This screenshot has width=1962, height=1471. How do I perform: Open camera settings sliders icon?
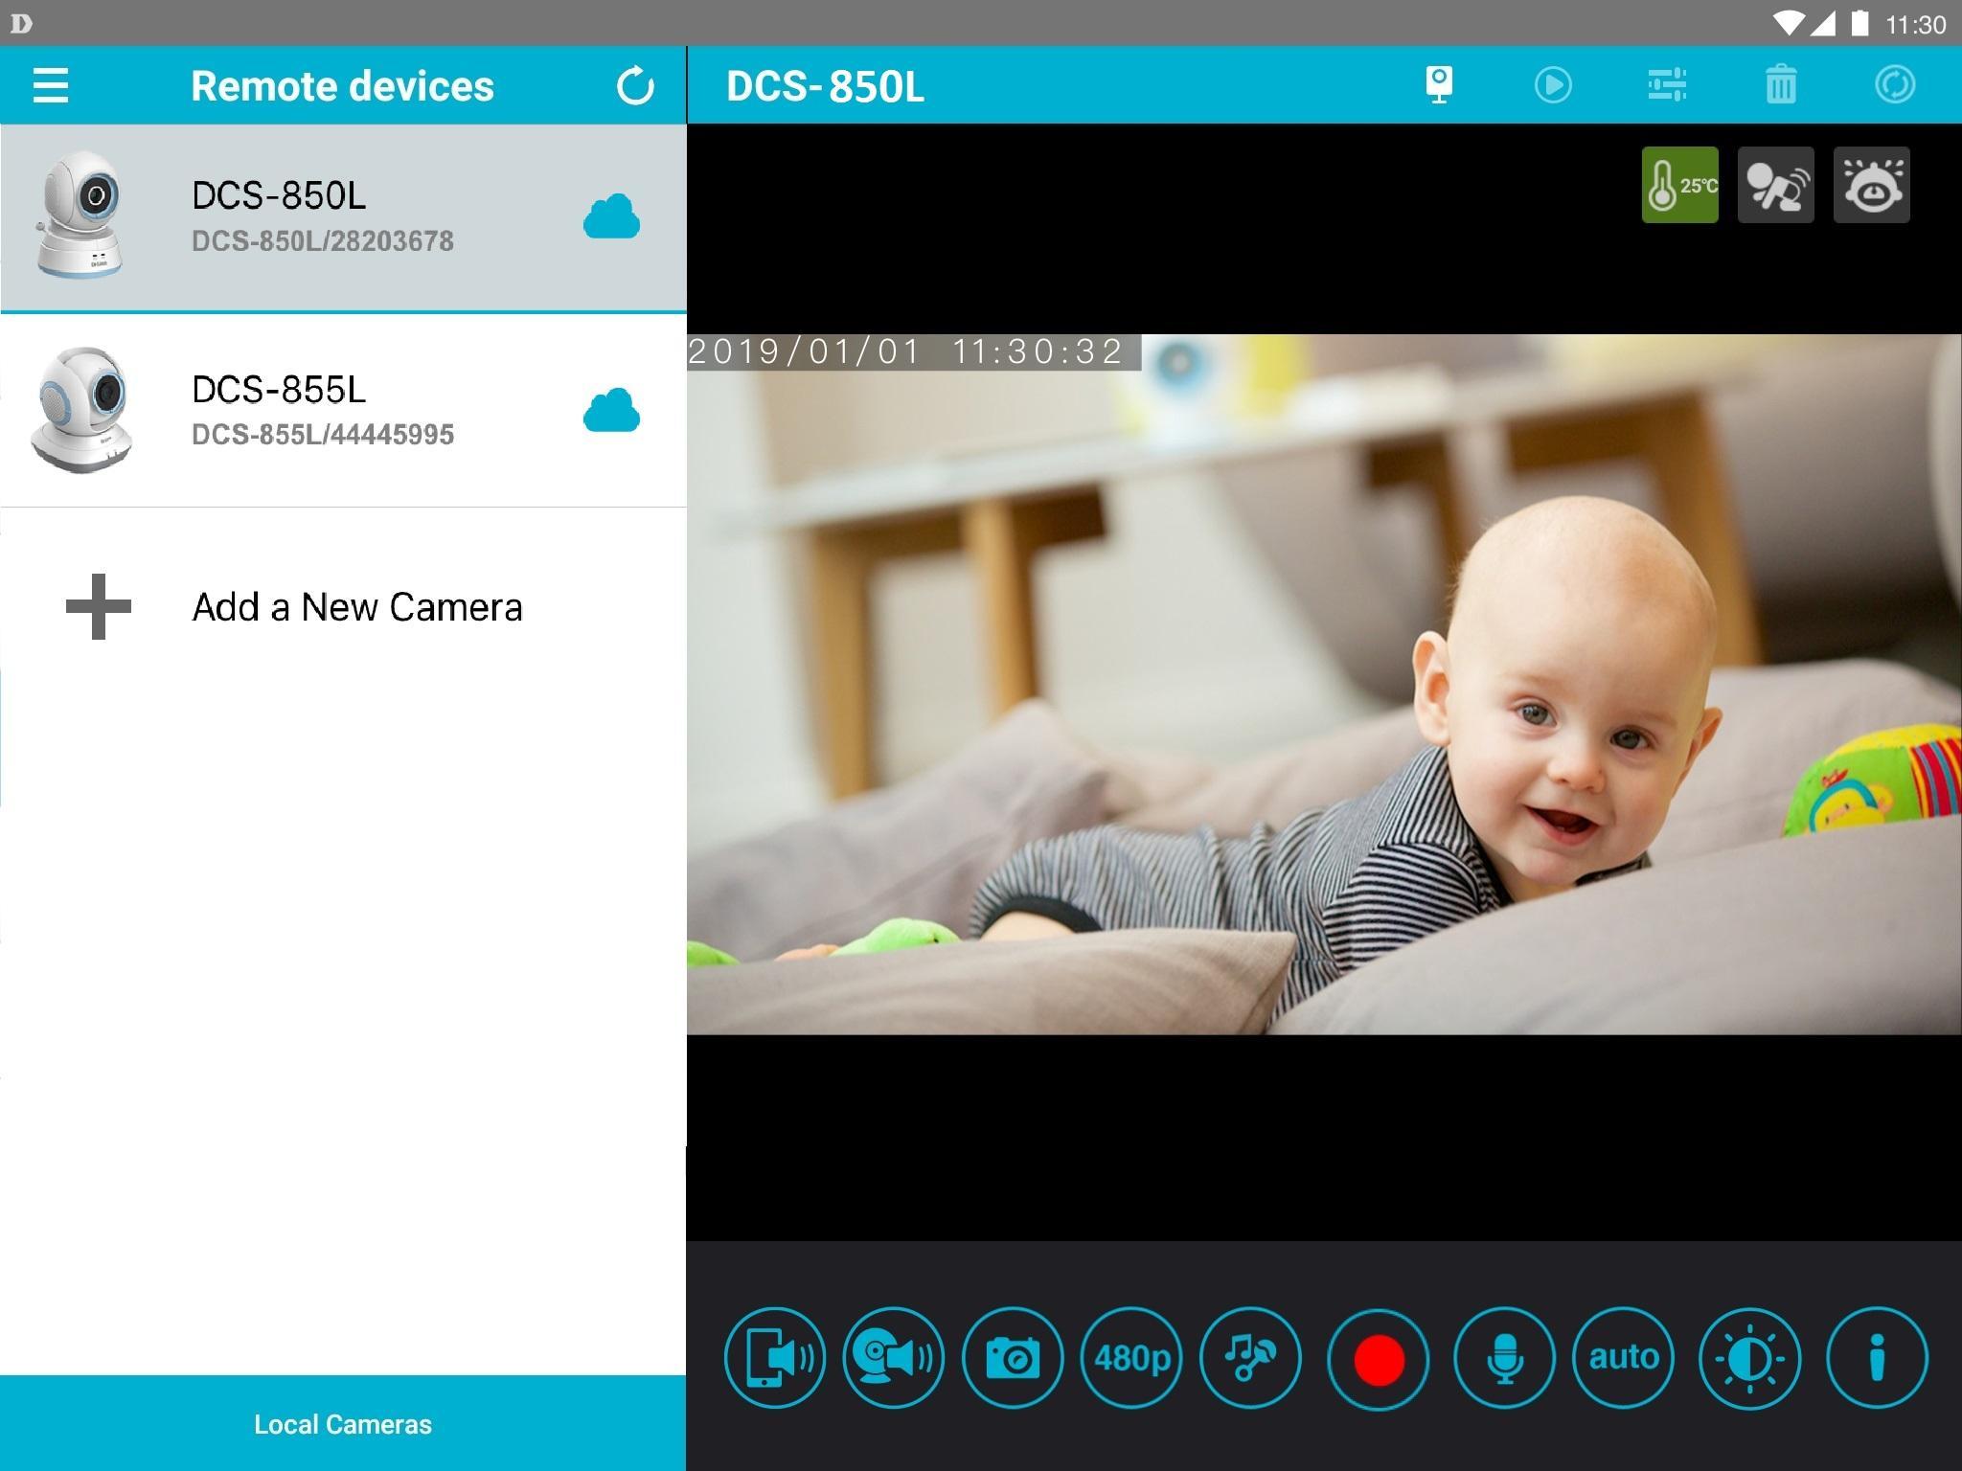click(1667, 84)
